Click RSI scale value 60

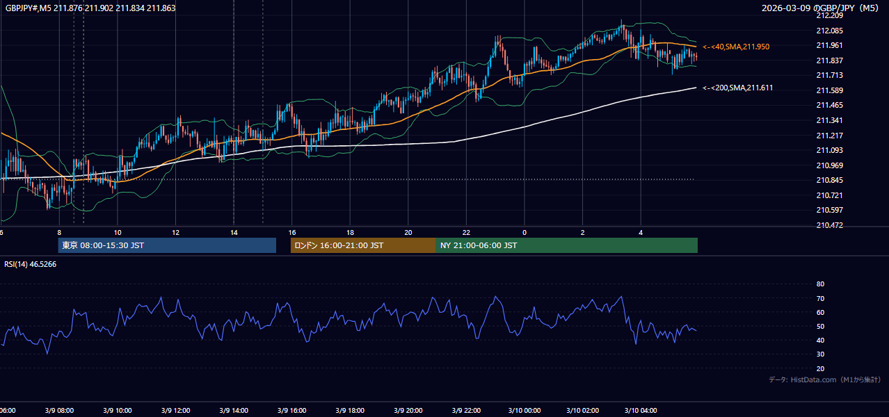[x=820, y=312]
